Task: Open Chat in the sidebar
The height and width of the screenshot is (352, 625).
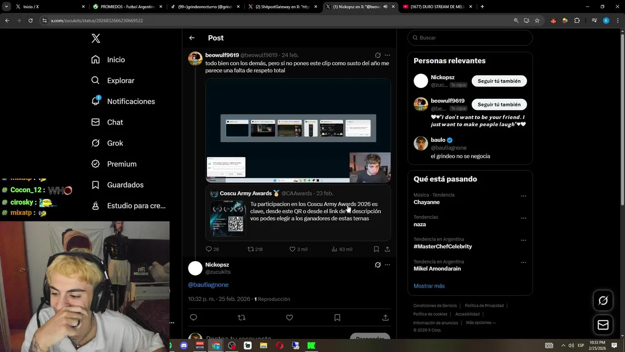Action: coord(107,122)
